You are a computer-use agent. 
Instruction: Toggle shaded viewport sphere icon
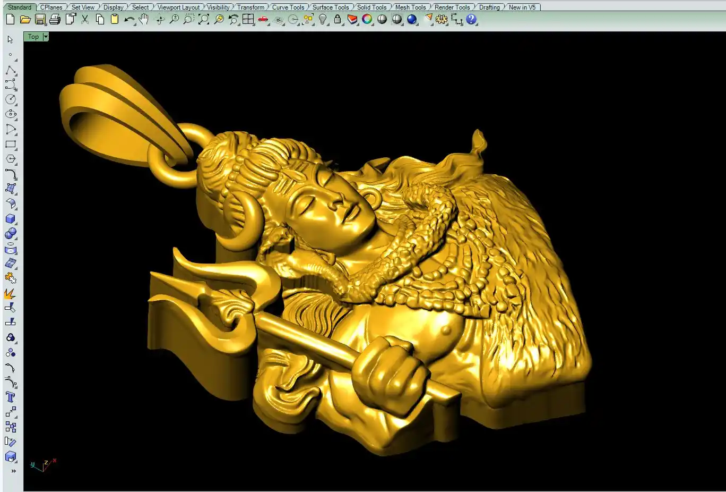[382, 20]
